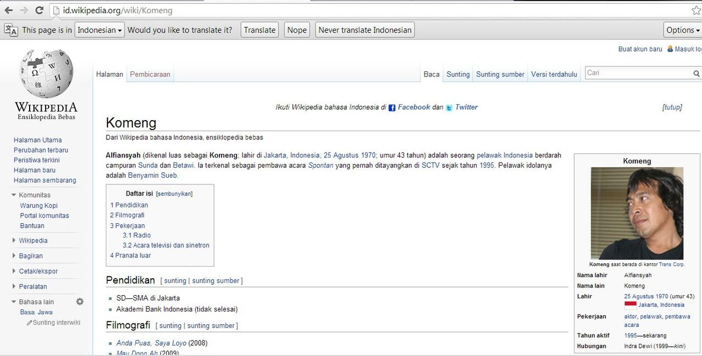Open the Spontan article link
This screenshot has width=702, height=356.
(321, 165)
